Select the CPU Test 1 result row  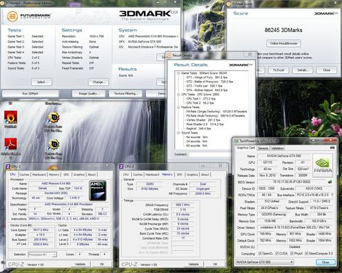tap(201, 99)
